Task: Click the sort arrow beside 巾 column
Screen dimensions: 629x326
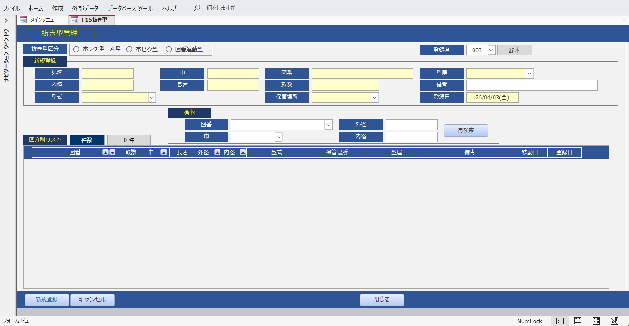Action: tap(164, 153)
